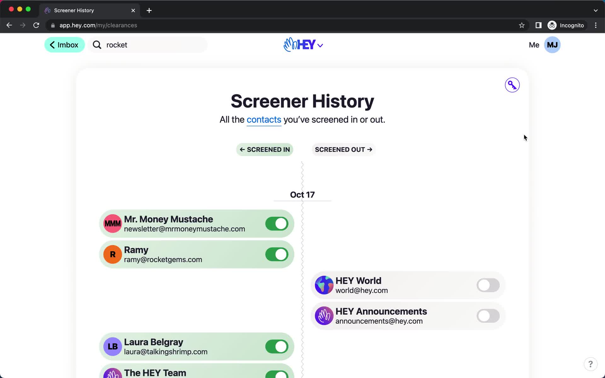Select the SCREENED OUT tab
The height and width of the screenshot is (378, 605).
click(x=344, y=149)
